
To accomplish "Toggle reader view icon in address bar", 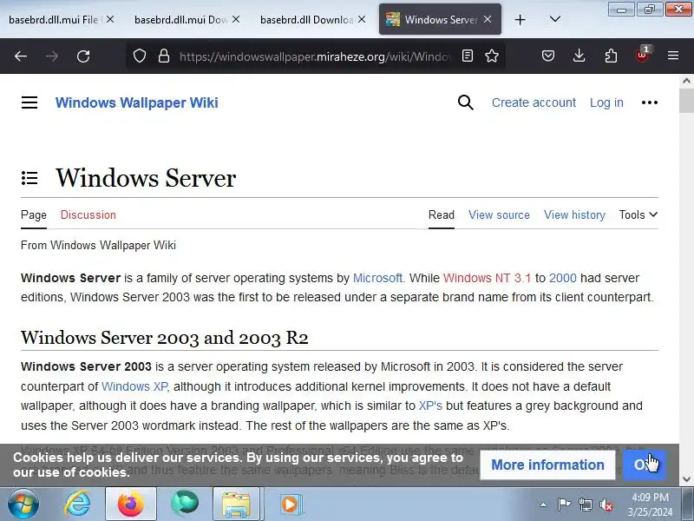I will (468, 56).
